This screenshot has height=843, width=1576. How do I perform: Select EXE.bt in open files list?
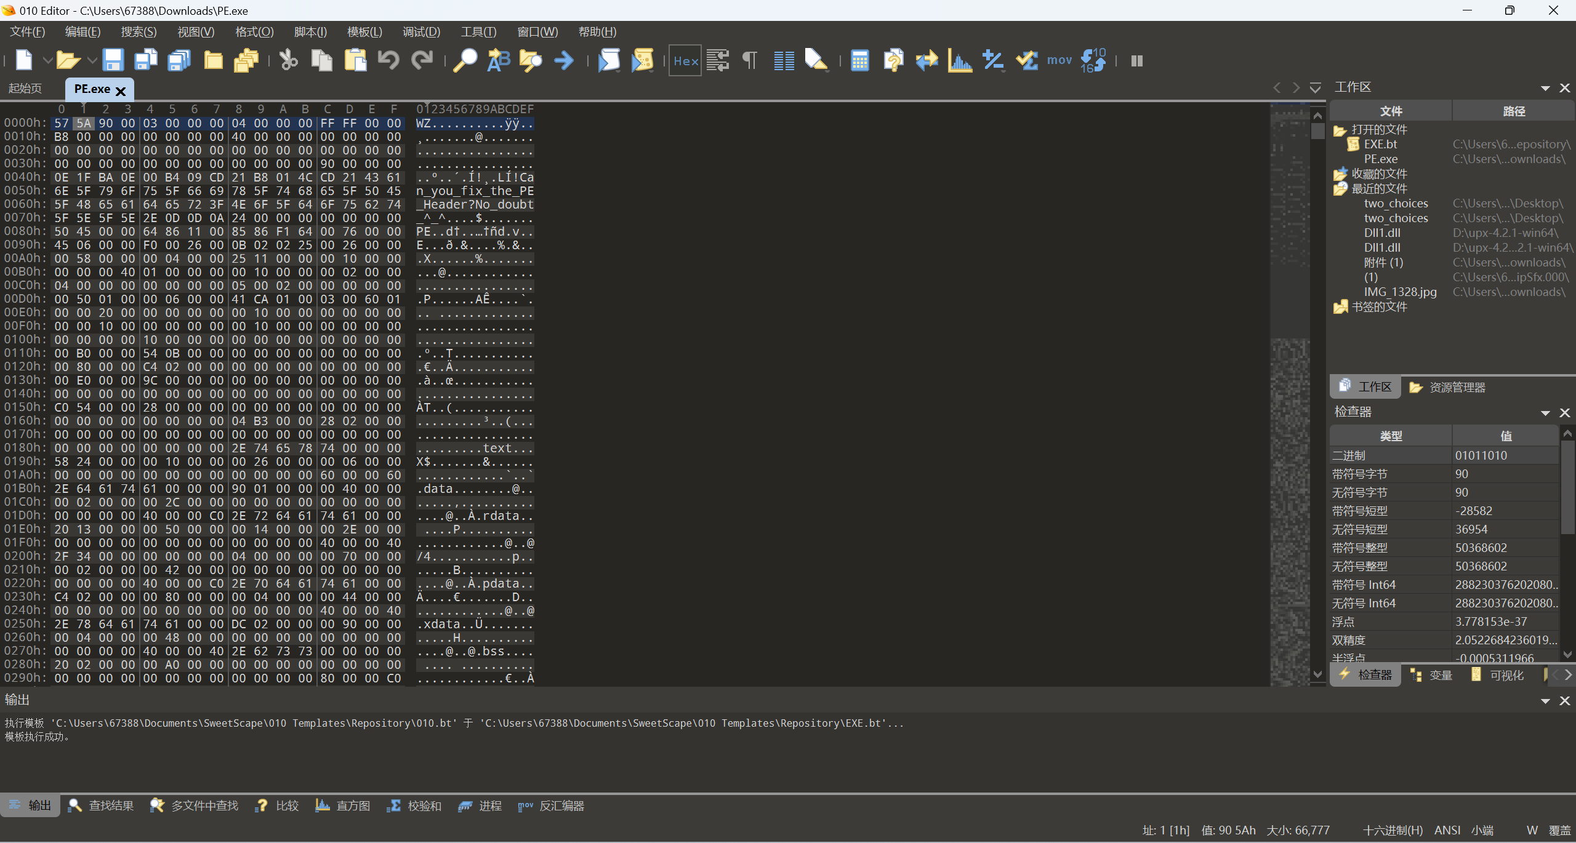point(1380,145)
